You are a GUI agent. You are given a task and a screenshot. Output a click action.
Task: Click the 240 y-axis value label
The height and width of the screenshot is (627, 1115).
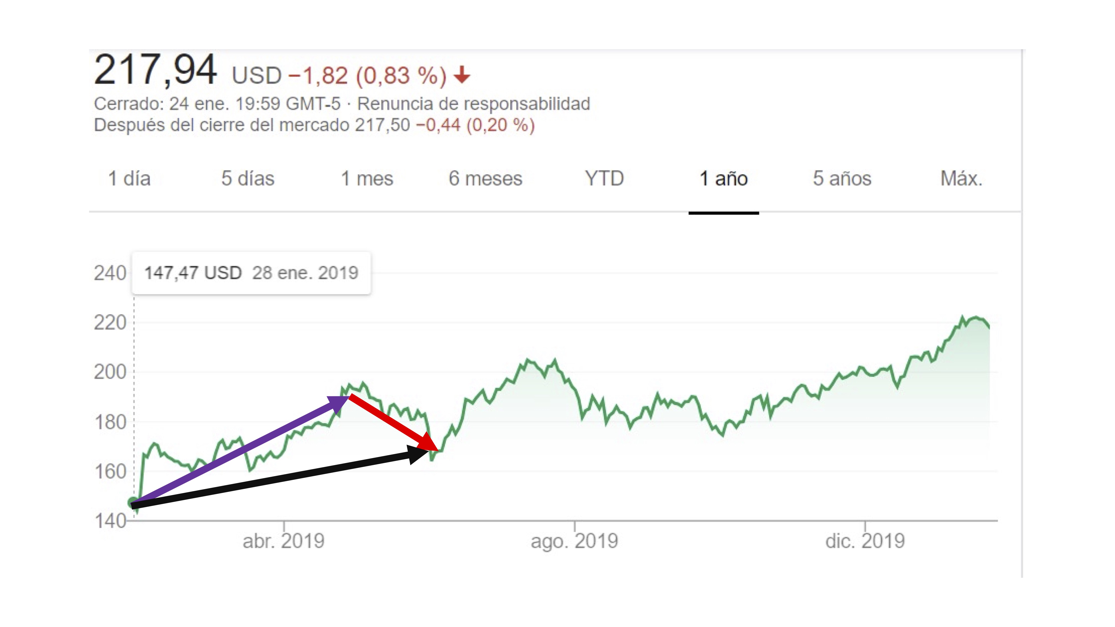pyautogui.click(x=110, y=273)
